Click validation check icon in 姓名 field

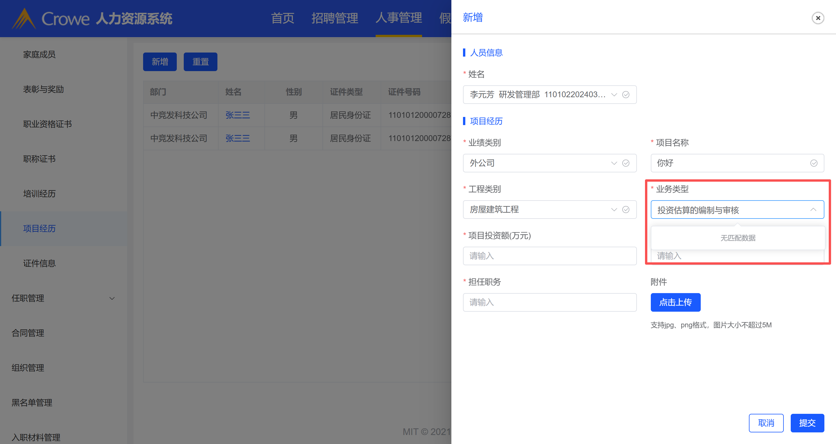[x=626, y=94]
